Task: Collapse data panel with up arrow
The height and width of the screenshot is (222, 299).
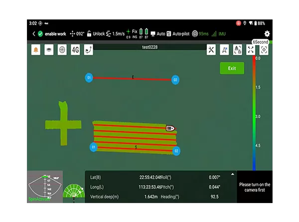Action: 232,174
